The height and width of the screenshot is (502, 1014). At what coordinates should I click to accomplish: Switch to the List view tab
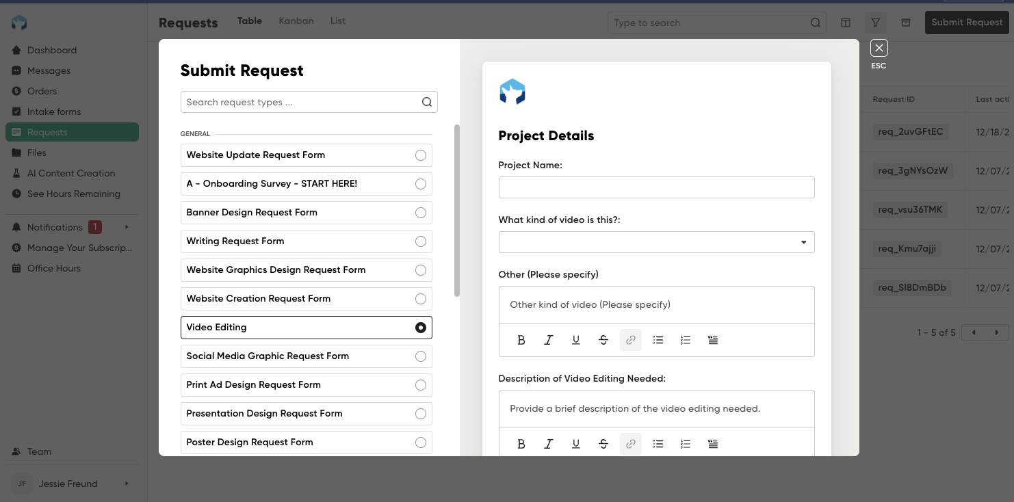(338, 21)
